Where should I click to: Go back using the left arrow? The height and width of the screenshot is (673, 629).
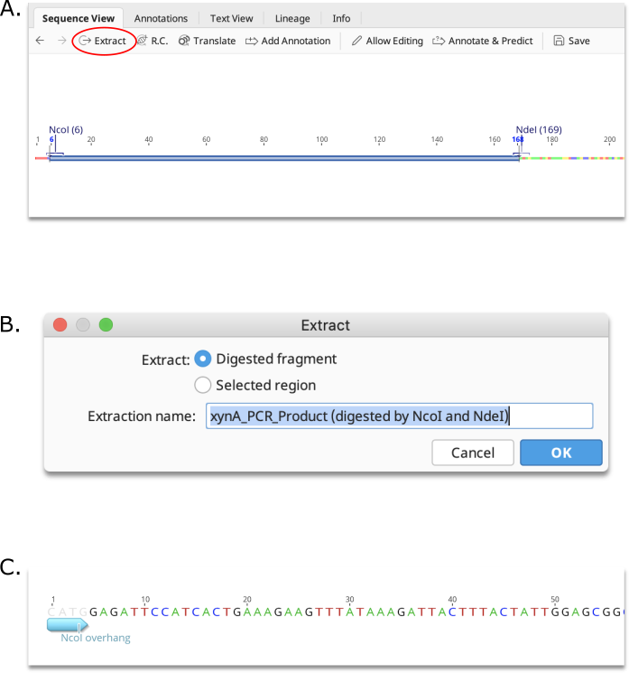click(40, 41)
